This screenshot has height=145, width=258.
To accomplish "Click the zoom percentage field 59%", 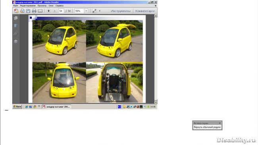I will [79, 11].
